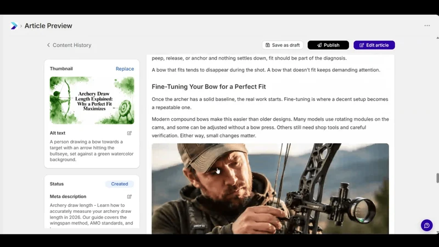Viewport: 439px width, 247px height.
Task: Click the paragraph starting 'Once the archer'
Action: (270, 103)
